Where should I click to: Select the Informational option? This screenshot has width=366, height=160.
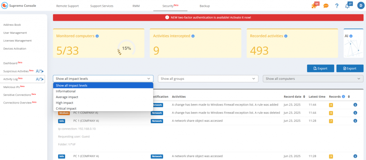103,91
